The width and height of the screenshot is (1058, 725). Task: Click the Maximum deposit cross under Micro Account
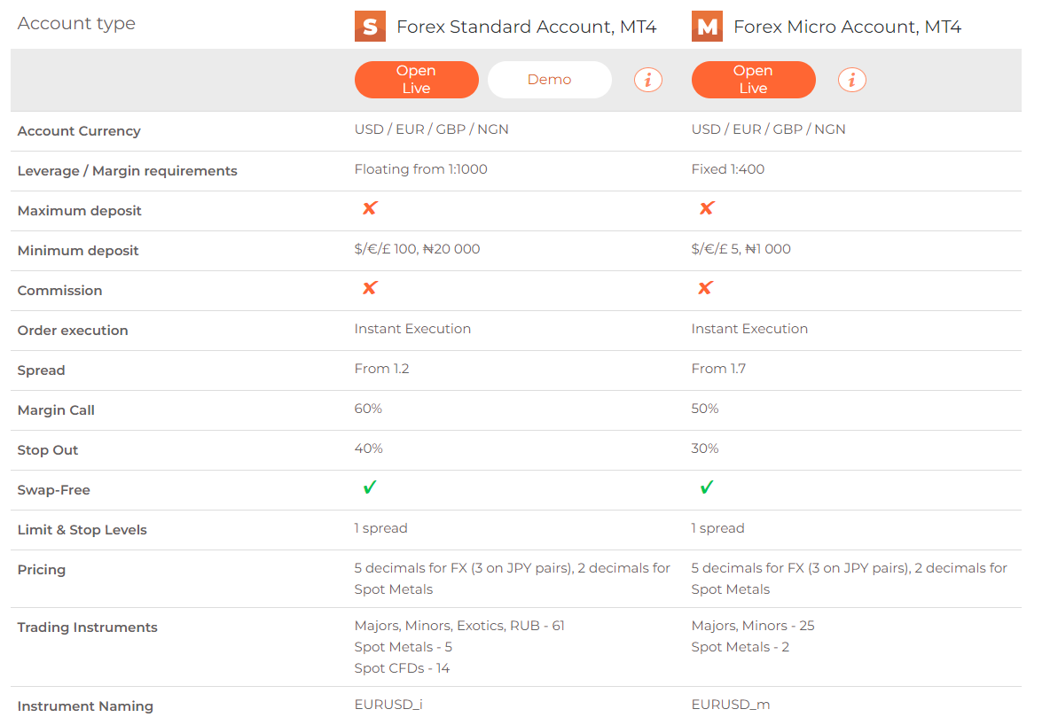tap(707, 208)
